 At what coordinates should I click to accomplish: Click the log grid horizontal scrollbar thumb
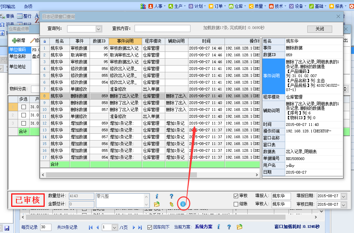coord(121,175)
